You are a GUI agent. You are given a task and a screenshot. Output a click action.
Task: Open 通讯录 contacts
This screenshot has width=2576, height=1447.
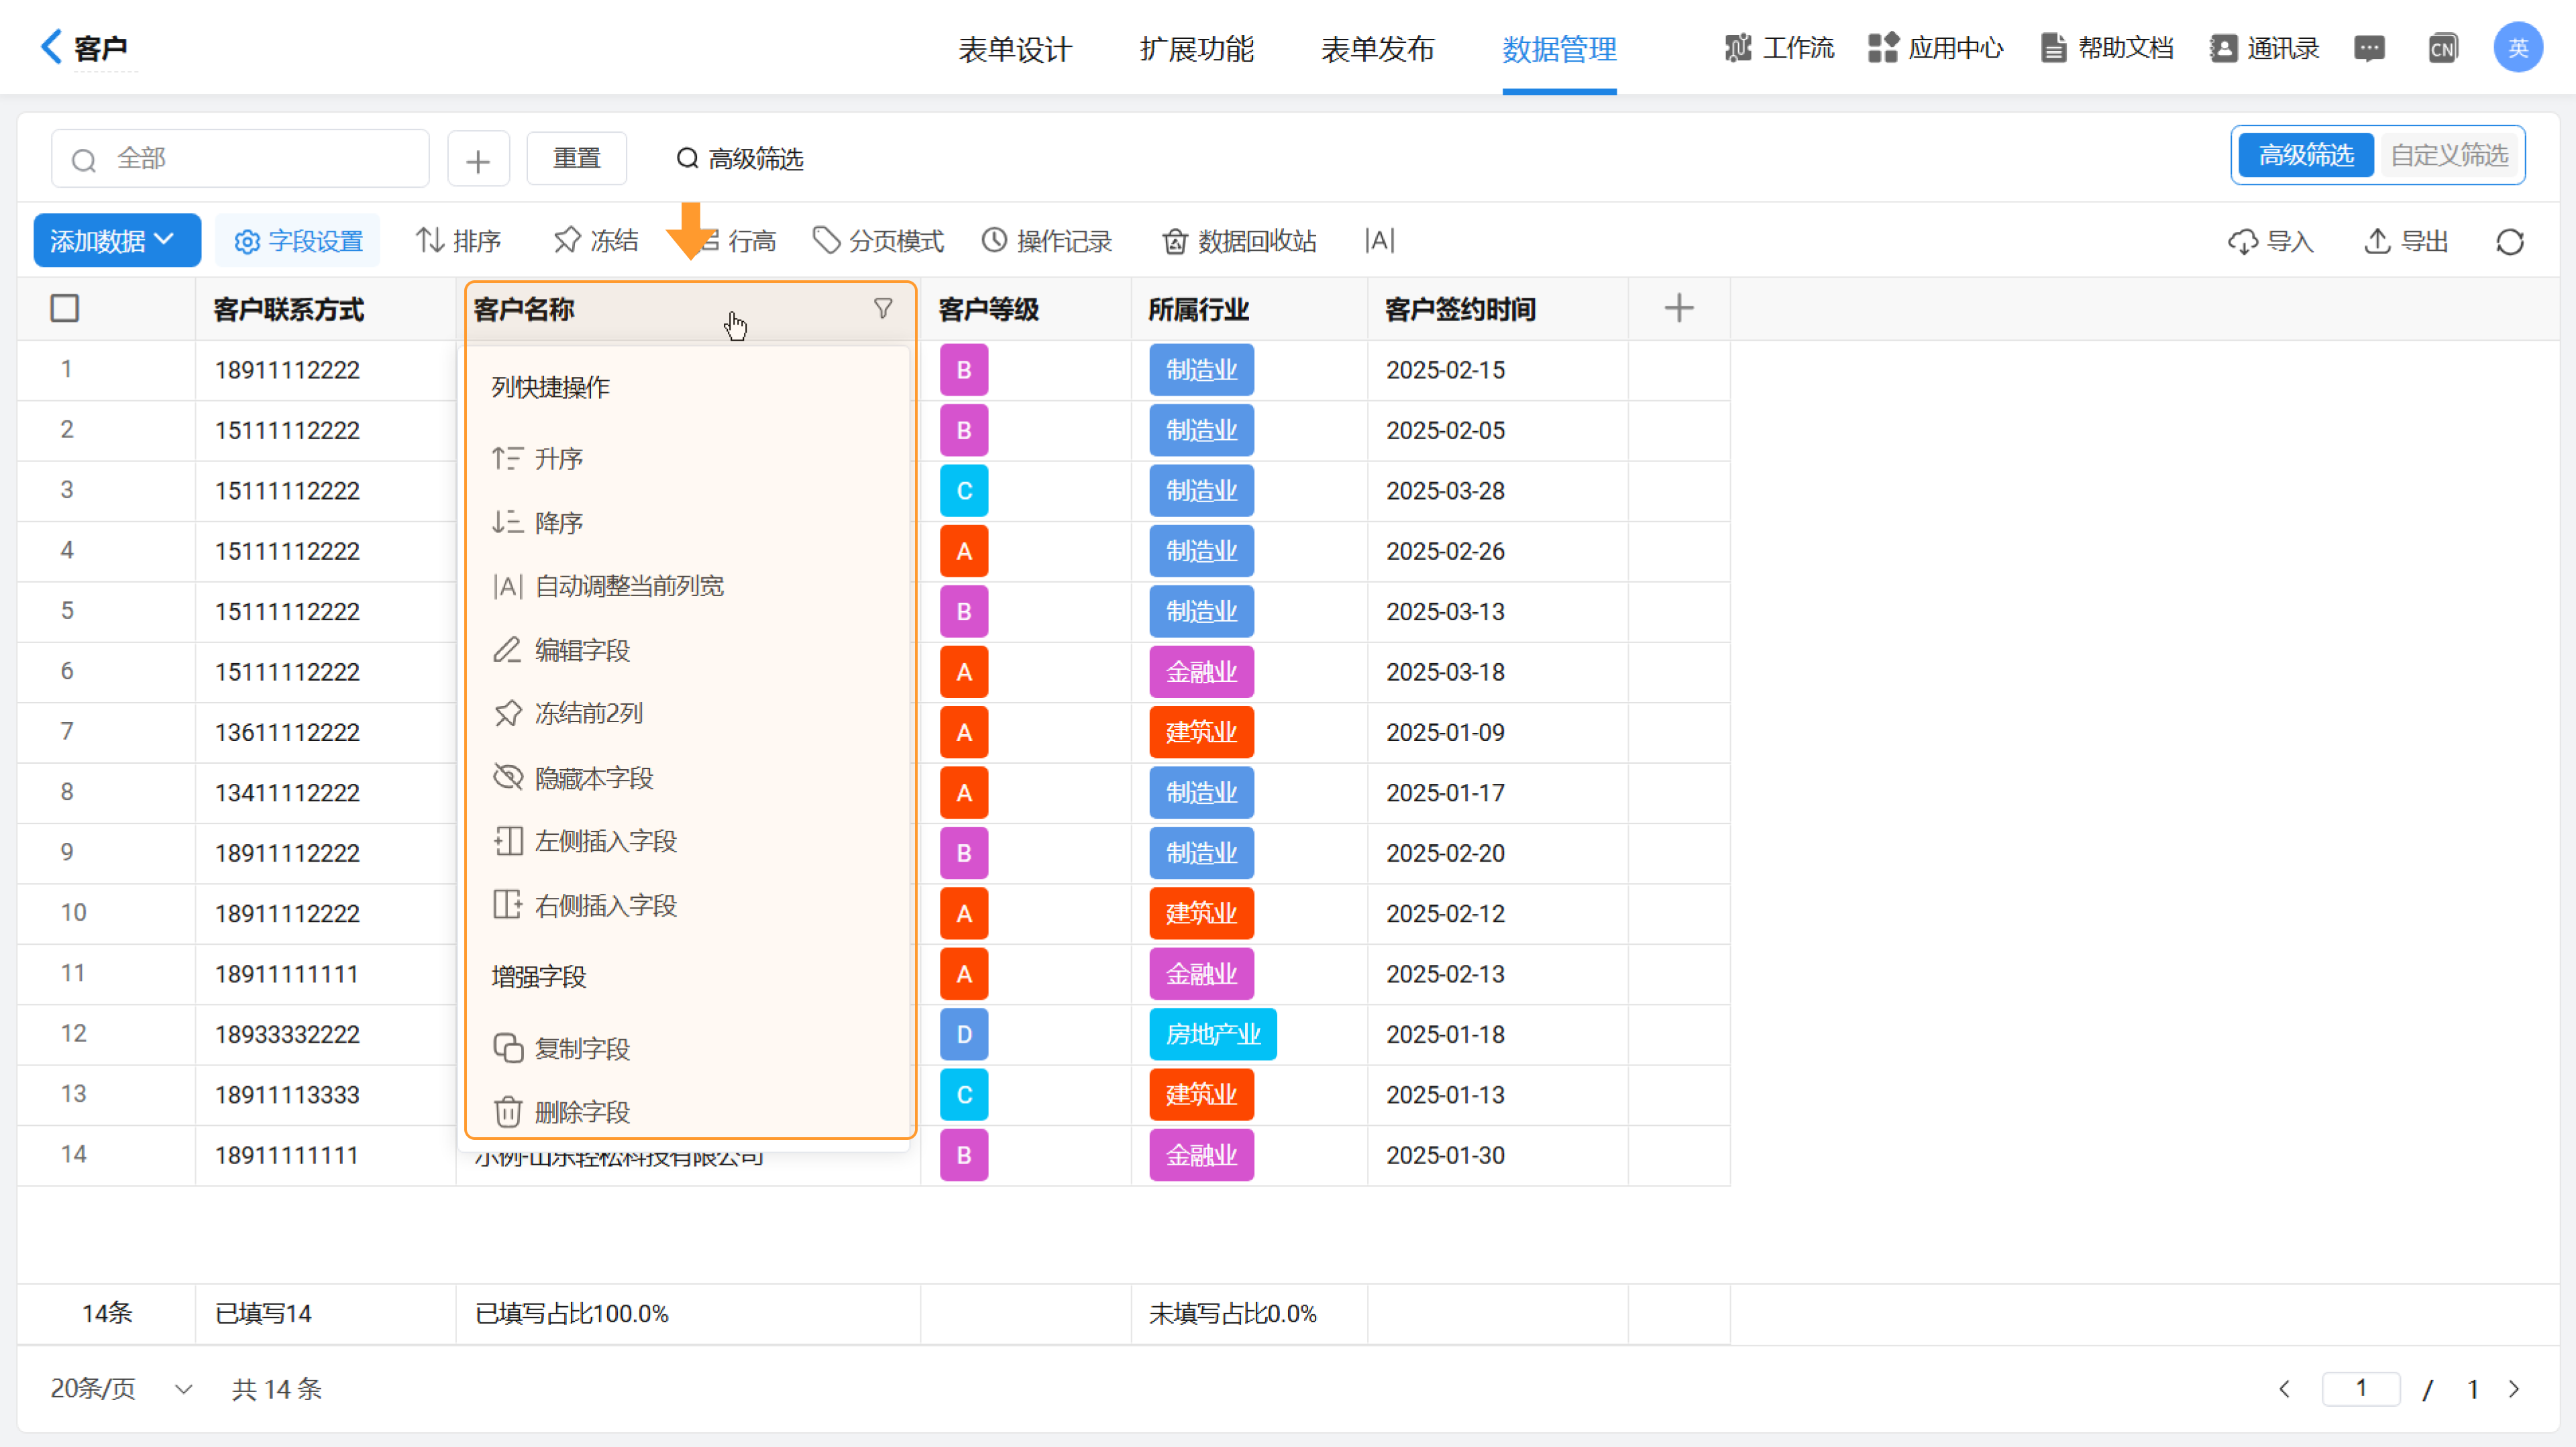point(2264,47)
